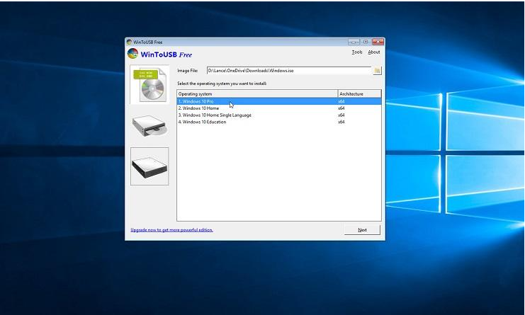The height and width of the screenshot is (315, 525).
Task: Click the Architecture column header
Action: (359, 93)
